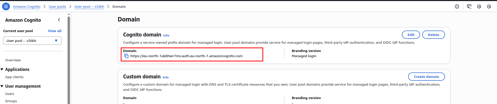Screen dimensions: 497x104
Task: Click the Info circle icon in top bar
Action: coord(457,6)
